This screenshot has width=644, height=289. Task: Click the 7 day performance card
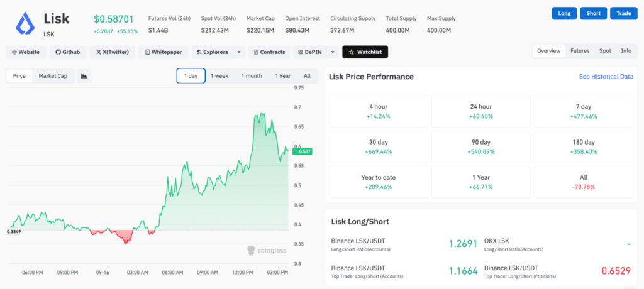coord(584,111)
